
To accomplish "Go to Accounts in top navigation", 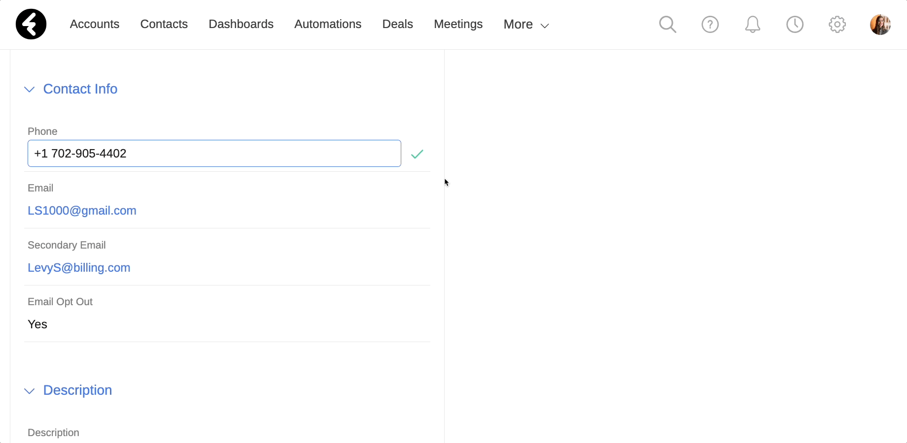I will (95, 24).
